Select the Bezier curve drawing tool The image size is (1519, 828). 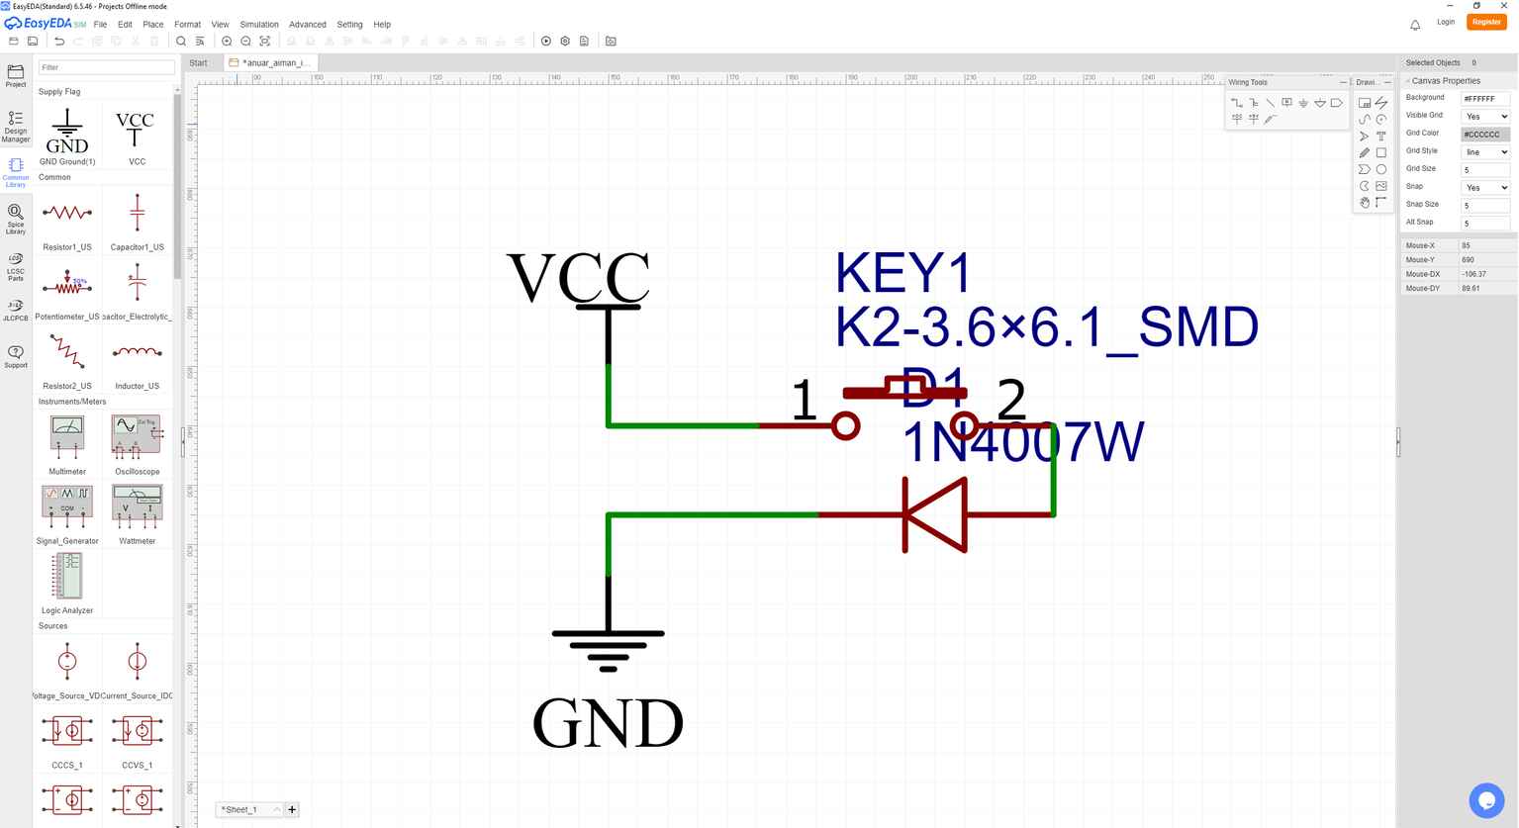pyautogui.click(x=1365, y=119)
